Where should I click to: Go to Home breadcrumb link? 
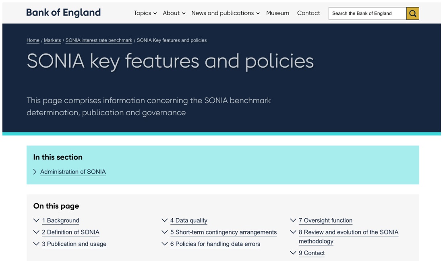pyautogui.click(x=33, y=40)
